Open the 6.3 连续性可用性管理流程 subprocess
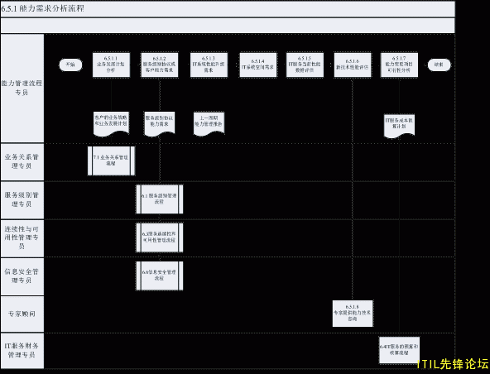The width and height of the screenshot is (490, 374). click(160, 237)
